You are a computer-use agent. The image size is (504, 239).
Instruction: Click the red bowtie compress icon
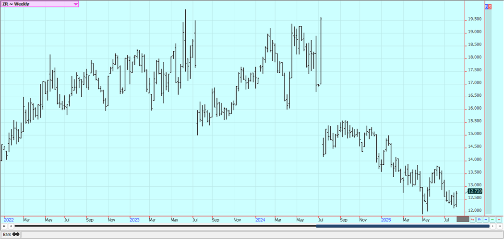click(499, 219)
